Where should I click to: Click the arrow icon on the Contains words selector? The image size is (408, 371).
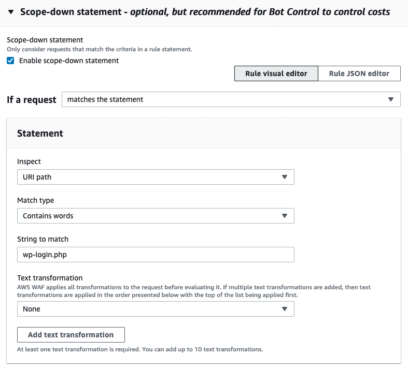pyautogui.click(x=284, y=216)
